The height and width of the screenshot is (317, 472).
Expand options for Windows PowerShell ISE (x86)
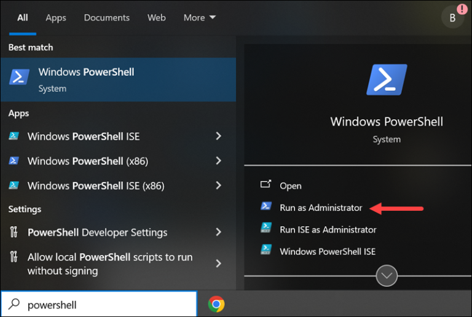pyautogui.click(x=219, y=186)
